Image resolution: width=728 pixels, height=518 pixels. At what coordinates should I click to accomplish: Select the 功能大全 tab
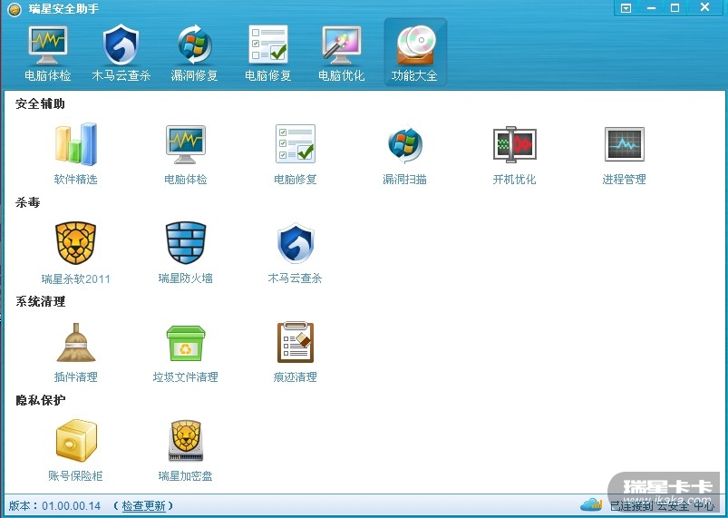click(415, 53)
